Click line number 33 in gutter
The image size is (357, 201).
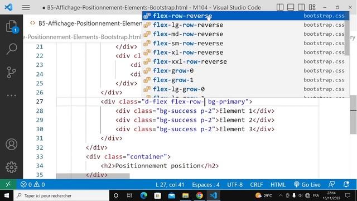pyautogui.click(x=40, y=157)
